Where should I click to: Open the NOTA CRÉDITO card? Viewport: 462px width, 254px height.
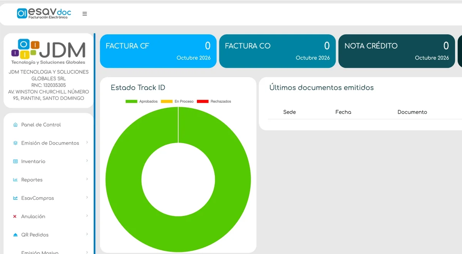tap(397, 51)
